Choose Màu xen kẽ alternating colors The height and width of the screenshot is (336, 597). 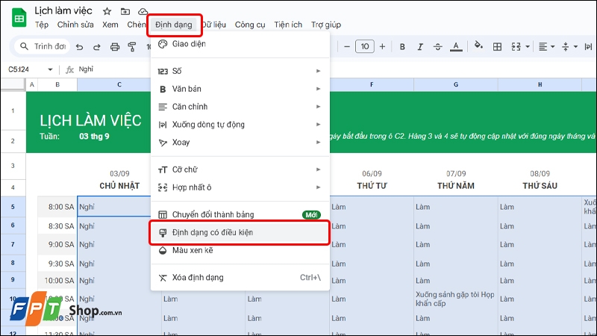tap(240, 250)
